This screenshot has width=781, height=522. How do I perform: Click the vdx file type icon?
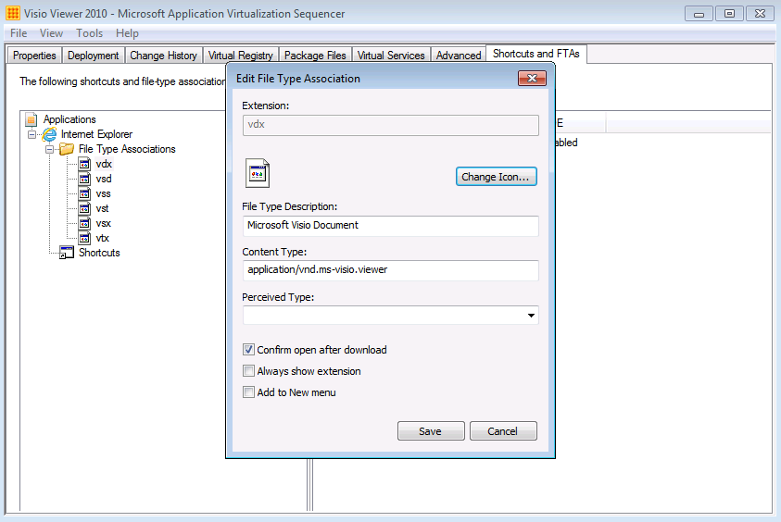tap(84, 164)
